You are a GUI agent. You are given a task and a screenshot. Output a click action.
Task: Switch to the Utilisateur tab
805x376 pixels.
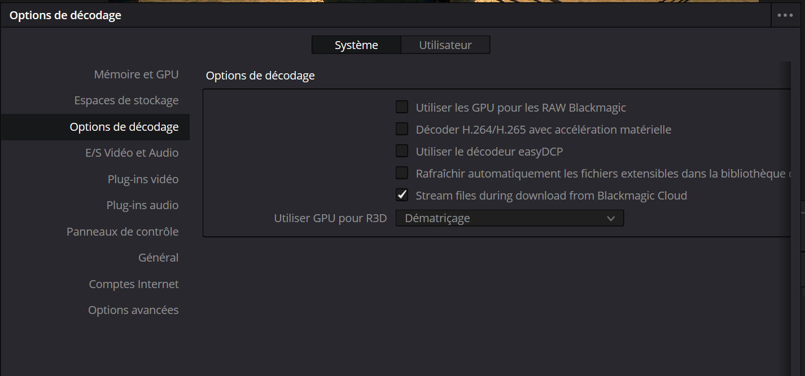point(445,45)
